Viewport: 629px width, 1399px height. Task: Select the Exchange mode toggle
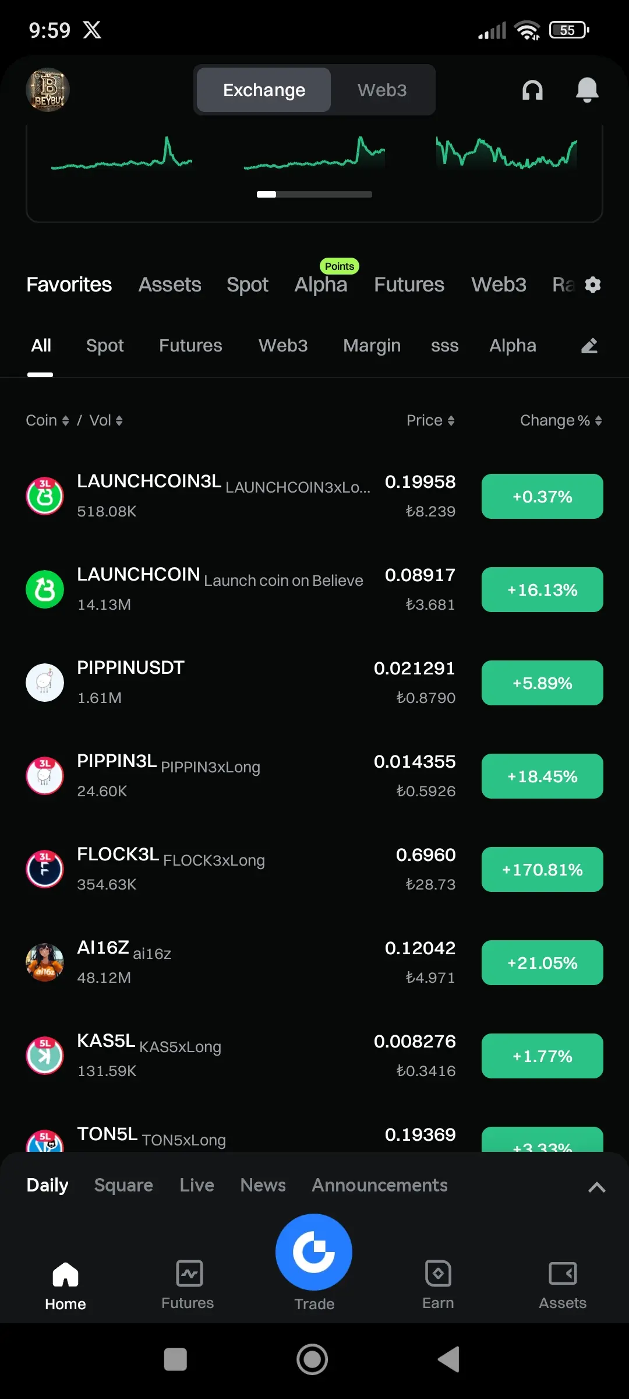[x=264, y=90]
